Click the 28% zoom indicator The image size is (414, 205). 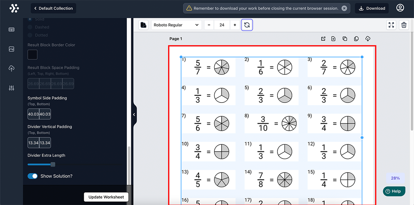click(x=395, y=178)
